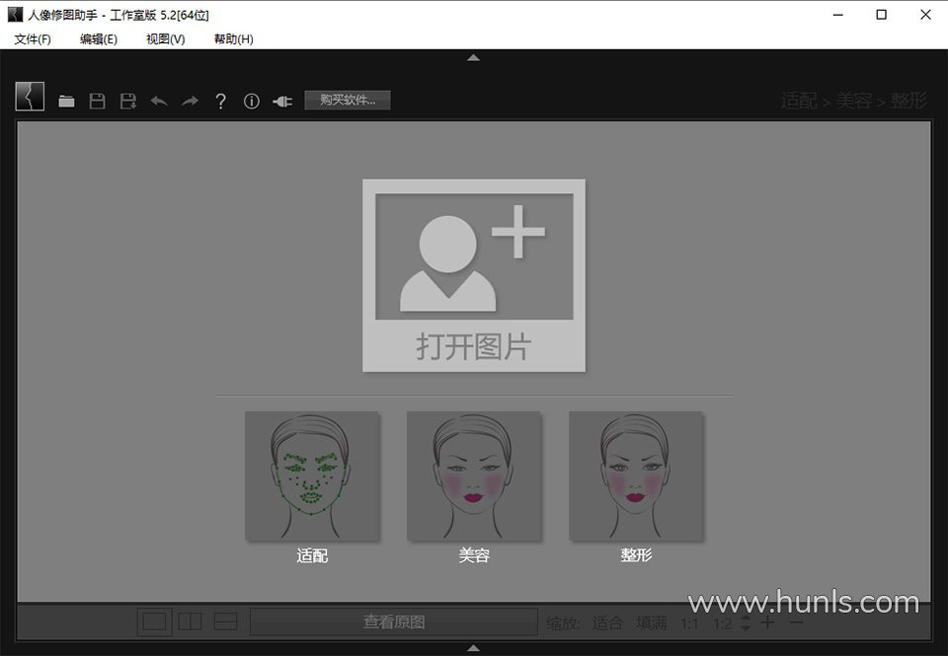Switch to top-bottom split view
The height and width of the screenshot is (656, 948).
(225, 621)
